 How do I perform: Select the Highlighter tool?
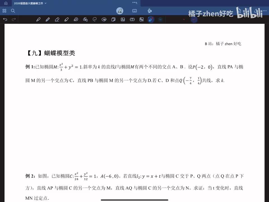66,19
